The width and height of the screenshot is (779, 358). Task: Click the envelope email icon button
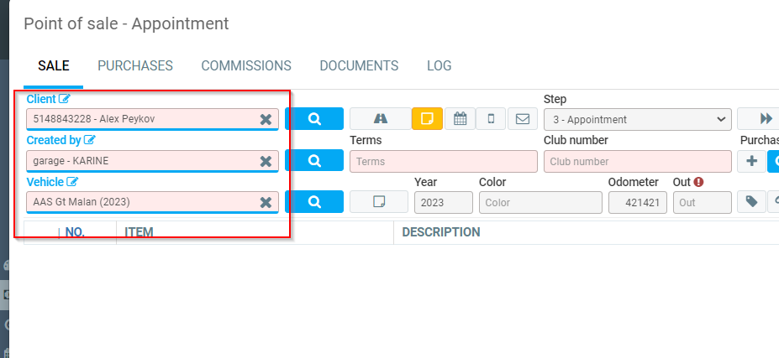(x=522, y=119)
